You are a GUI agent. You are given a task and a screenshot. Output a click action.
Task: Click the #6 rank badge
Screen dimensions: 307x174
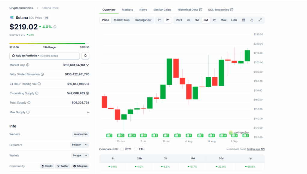click(46, 18)
